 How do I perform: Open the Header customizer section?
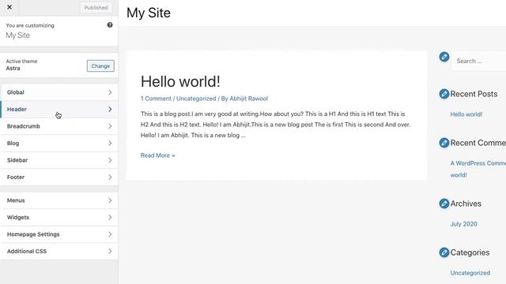coord(59,110)
